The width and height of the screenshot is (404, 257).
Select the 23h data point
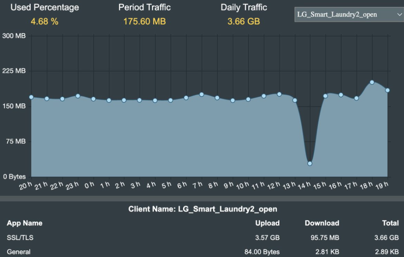coord(78,96)
